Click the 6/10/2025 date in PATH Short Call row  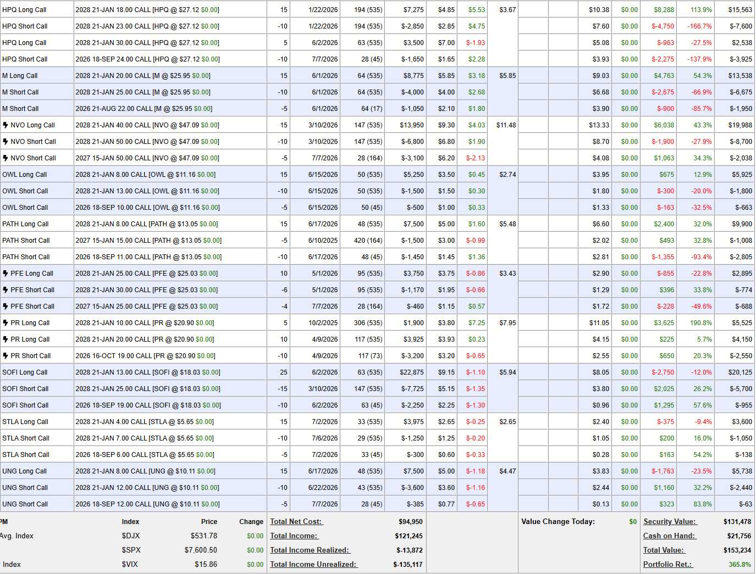[x=323, y=241]
